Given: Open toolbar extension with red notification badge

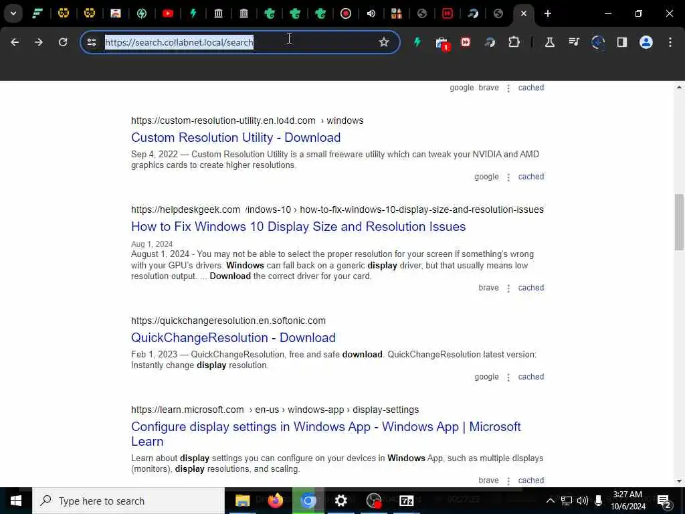Looking at the screenshot, I should click(x=442, y=43).
